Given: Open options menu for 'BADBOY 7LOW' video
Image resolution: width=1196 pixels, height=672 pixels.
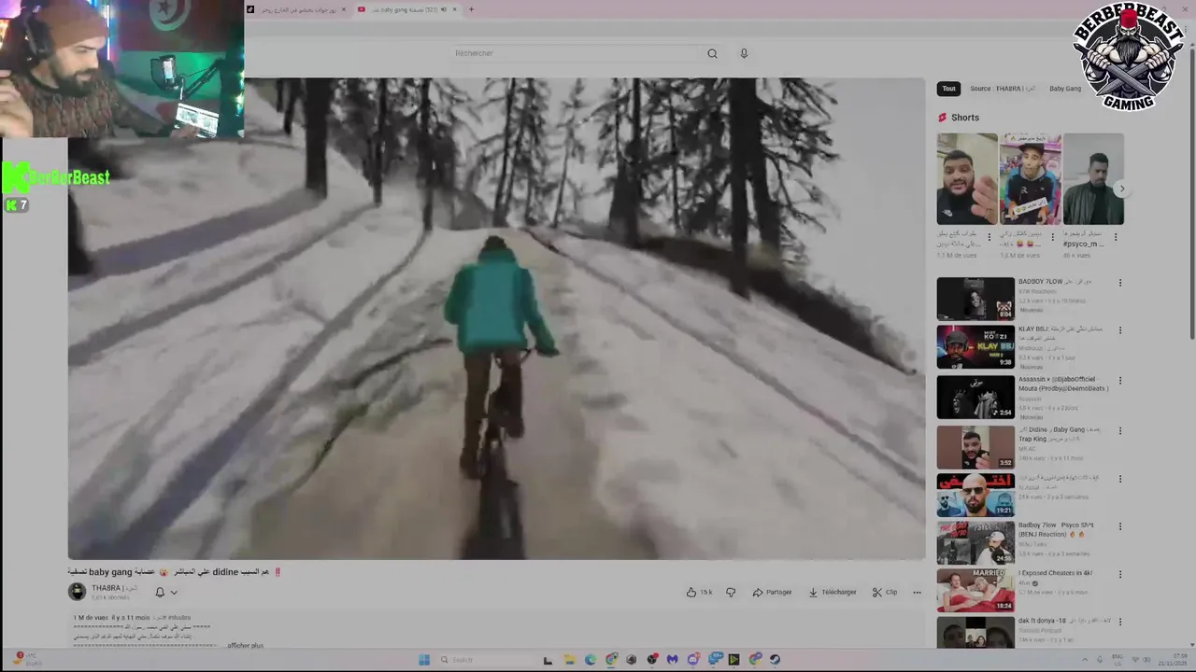Looking at the screenshot, I should click(1119, 283).
